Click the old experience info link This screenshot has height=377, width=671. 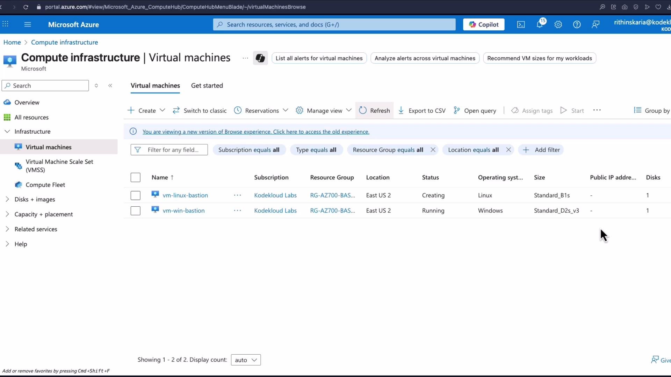tap(256, 132)
